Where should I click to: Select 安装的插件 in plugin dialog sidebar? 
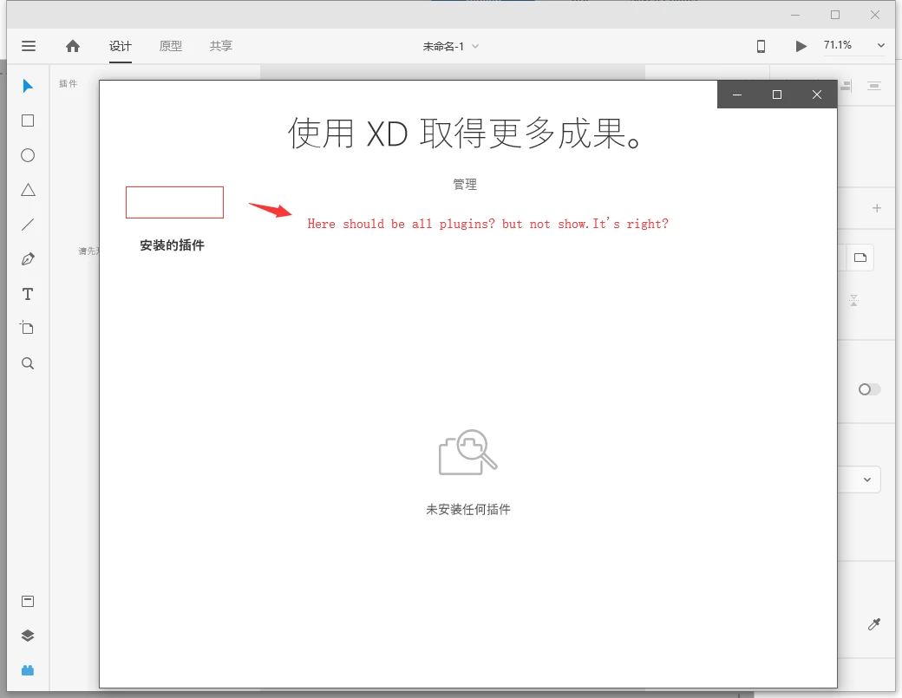click(x=172, y=245)
